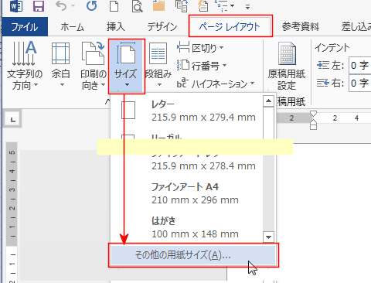This screenshot has width=371, height=283.
Task: Click the redo/repeat arrow icon
Action: coord(92,6)
